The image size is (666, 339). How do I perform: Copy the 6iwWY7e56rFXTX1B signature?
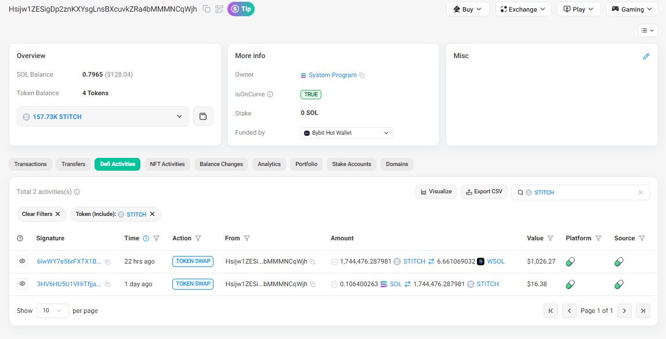pos(107,262)
